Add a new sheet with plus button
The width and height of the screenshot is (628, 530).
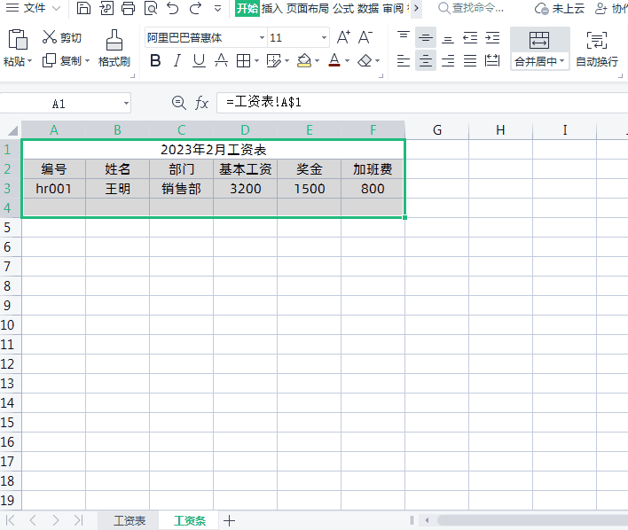tap(229, 520)
